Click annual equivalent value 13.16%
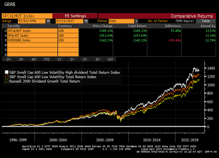 (x=210, y=36)
